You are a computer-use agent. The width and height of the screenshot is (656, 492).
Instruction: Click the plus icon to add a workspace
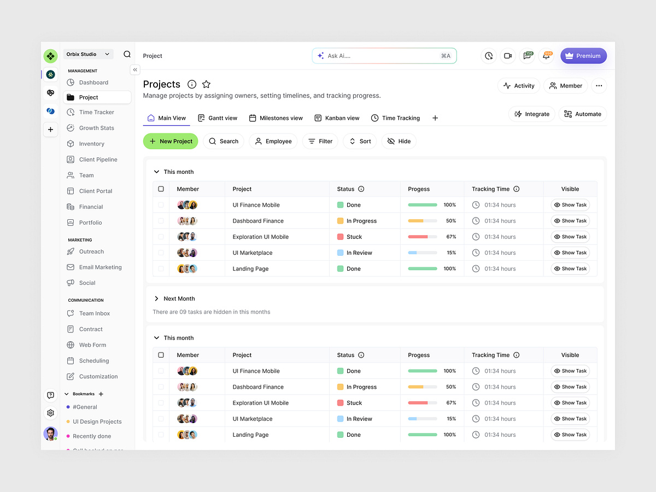[x=50, y=130]
